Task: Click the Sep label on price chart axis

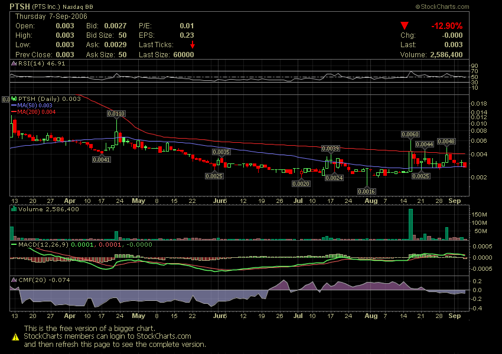Action: click(454, 201)
